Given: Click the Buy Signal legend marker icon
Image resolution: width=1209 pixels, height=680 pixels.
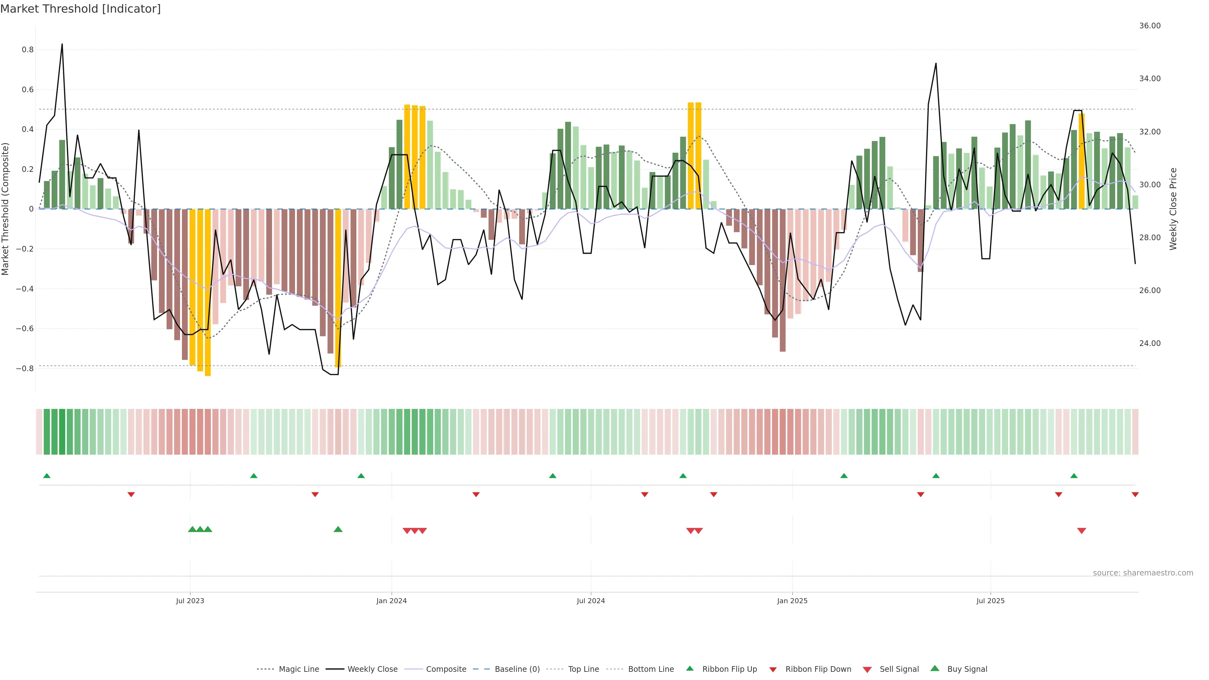Looking at the screenshot, I should [x=934, y=668].
